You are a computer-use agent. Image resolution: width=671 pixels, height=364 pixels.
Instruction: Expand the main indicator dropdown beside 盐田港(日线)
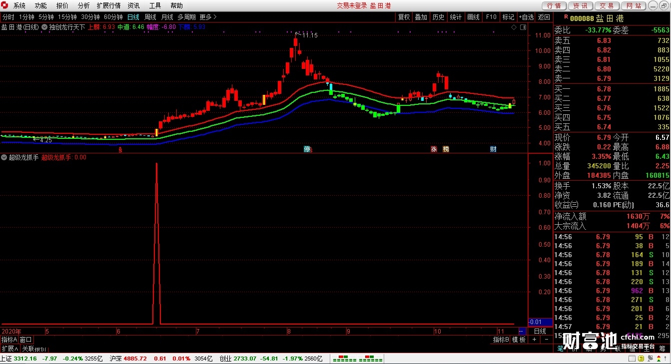tap(44, 27)
